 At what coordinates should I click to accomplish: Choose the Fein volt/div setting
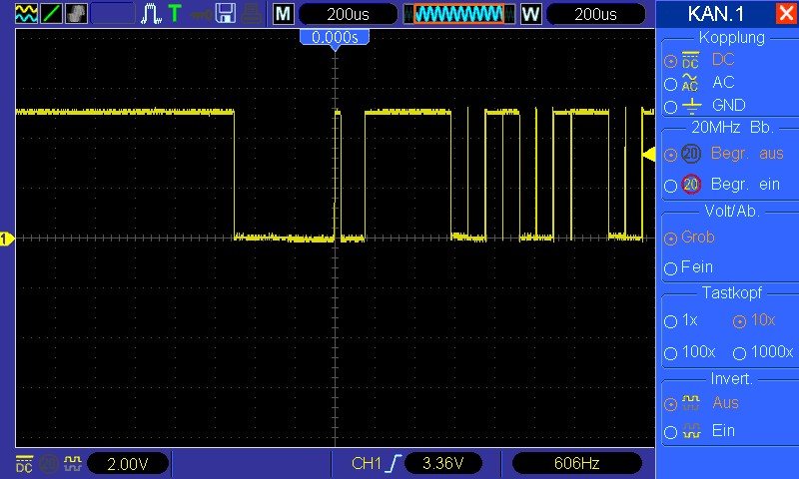point(671,268)
